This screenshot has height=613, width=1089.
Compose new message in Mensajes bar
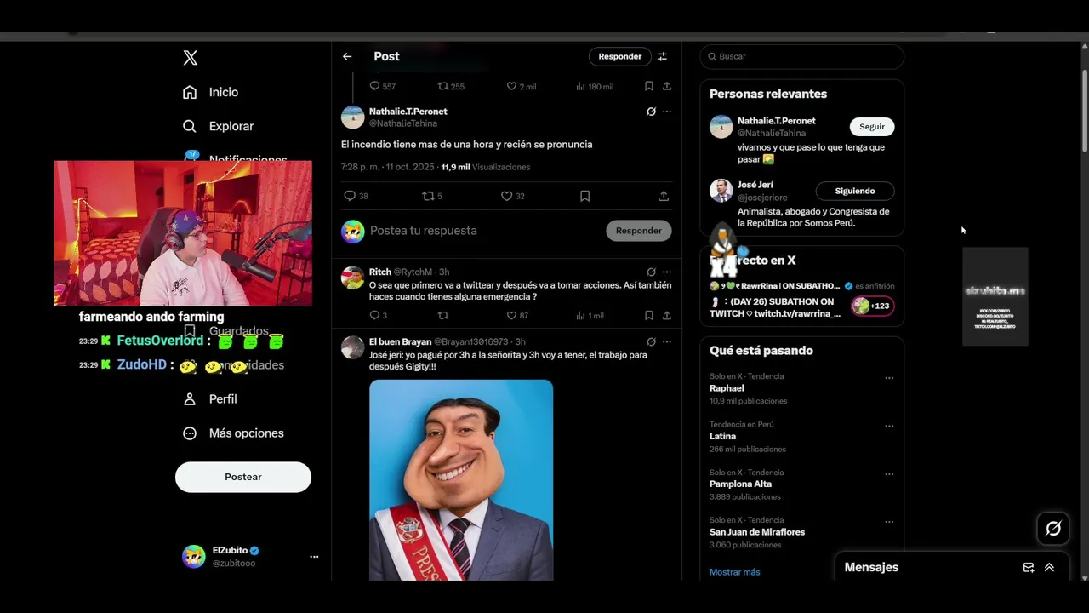pos(1029,568)
